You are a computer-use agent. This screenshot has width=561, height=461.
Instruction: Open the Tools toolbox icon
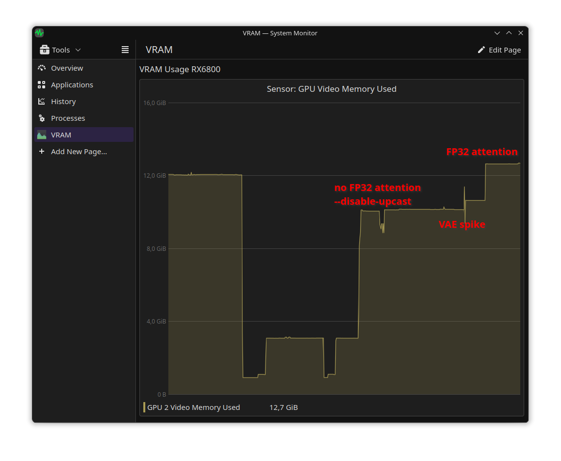[x=44, y=50]
